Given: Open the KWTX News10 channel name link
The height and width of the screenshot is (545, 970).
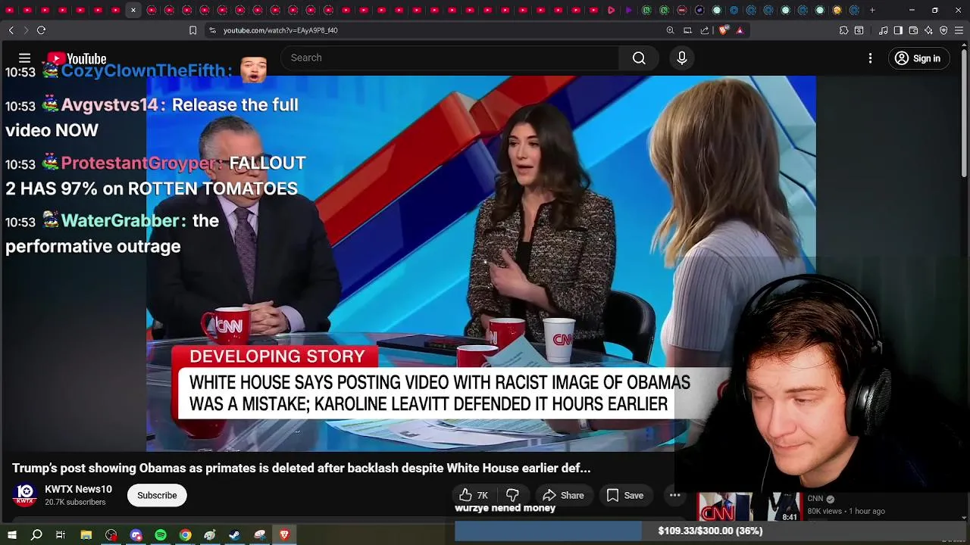Looking at the screenshot, I should 78,490.
